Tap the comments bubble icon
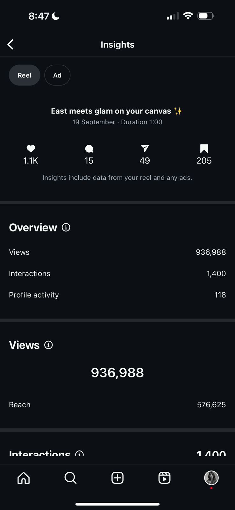 89,149
